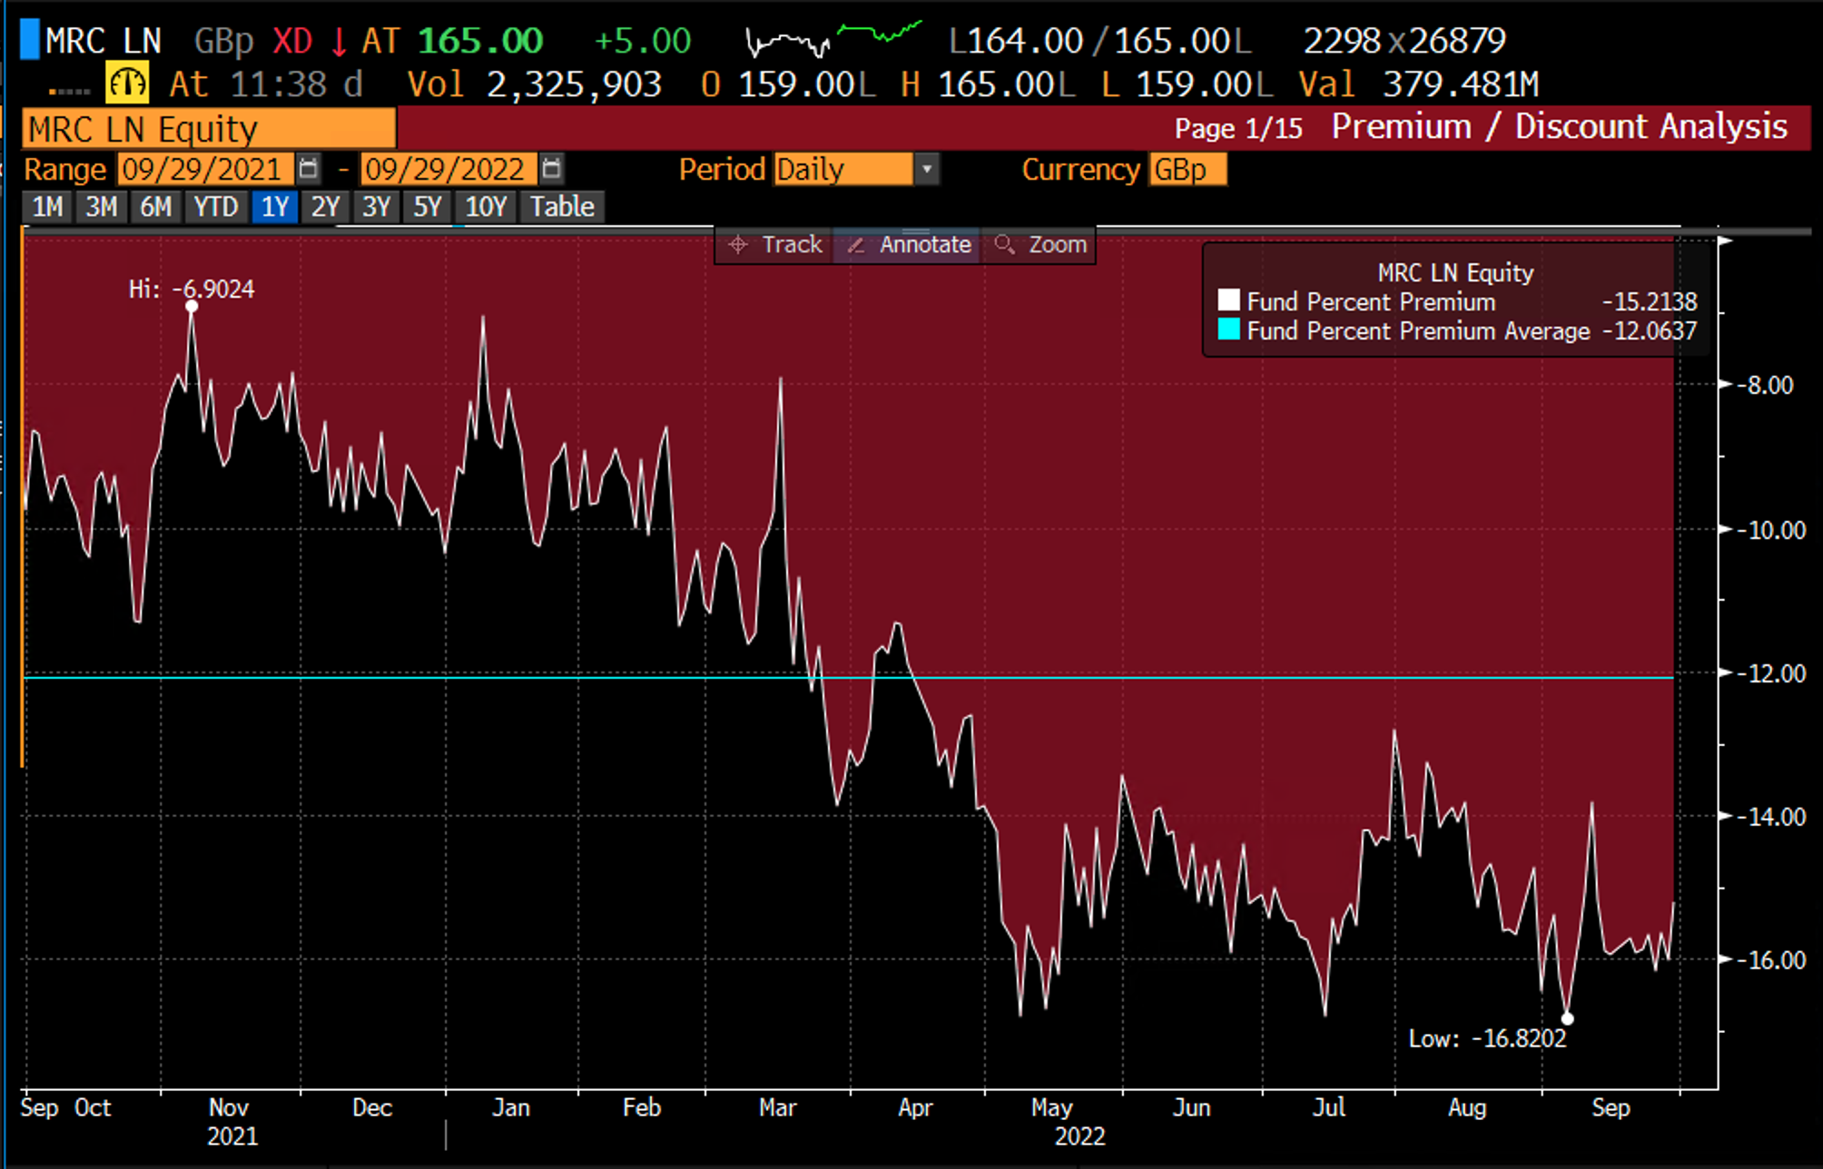This screenshot has height=1169, width=1823.
Task: Click legend average value -12.0637
Action: [1650, 330]
